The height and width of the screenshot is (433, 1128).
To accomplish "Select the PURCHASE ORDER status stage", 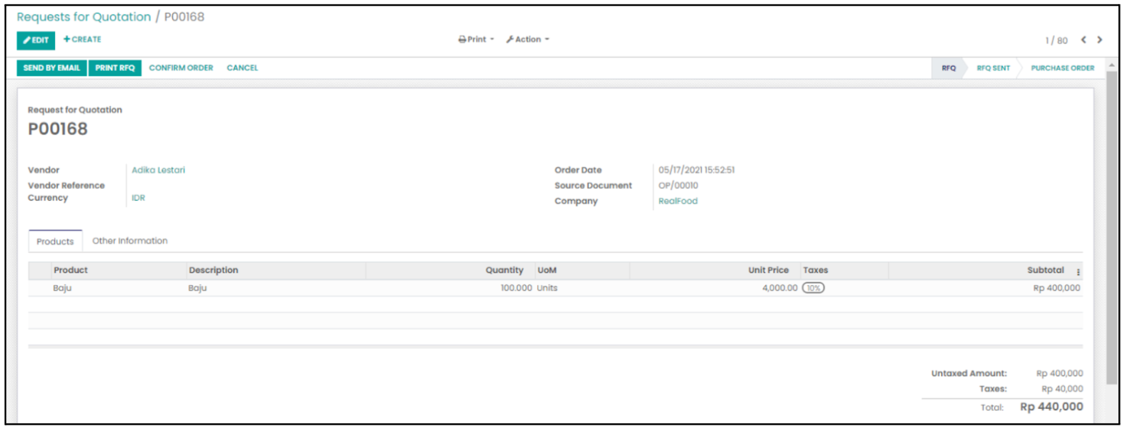I will (1062, 68).
